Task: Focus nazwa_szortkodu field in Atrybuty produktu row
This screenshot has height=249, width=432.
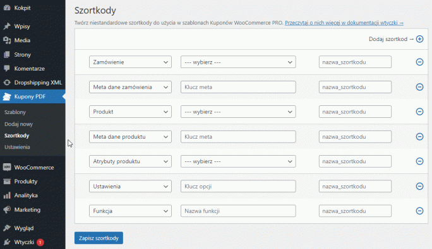Action: (355, 161)
